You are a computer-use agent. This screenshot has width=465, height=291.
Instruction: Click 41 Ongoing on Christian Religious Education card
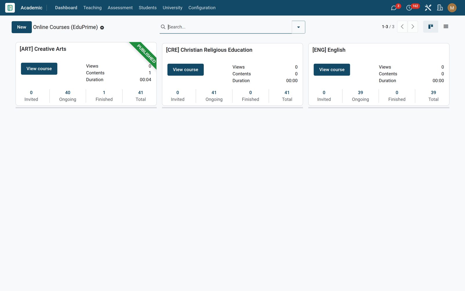(x=214, y=96)
